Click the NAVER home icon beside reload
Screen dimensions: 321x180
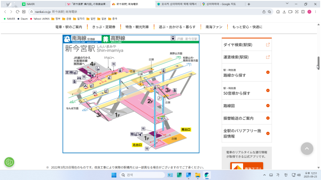coord(24,12)
